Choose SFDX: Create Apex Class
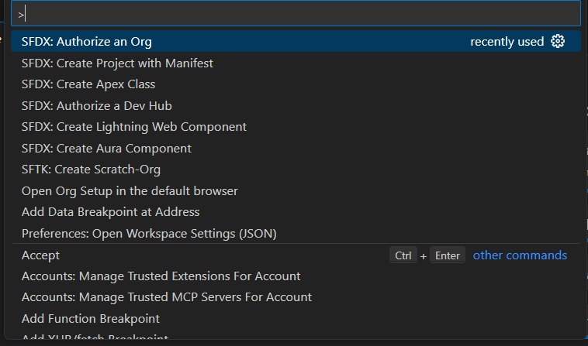Screen dimensions: 588x346 pyautogui.click(x=88, y=84)
